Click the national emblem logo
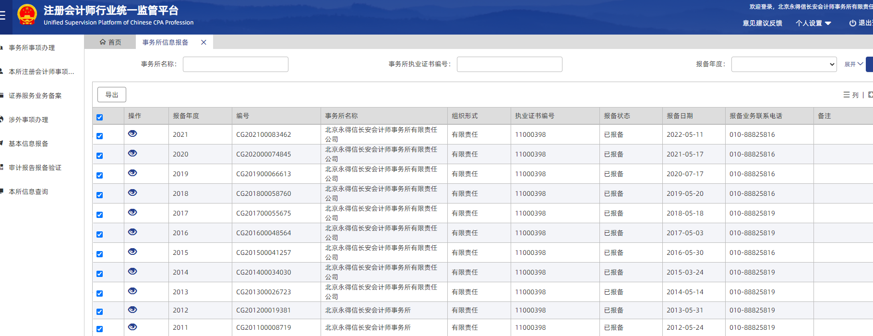This screenshot has height=336, width=873. point(27,15)
